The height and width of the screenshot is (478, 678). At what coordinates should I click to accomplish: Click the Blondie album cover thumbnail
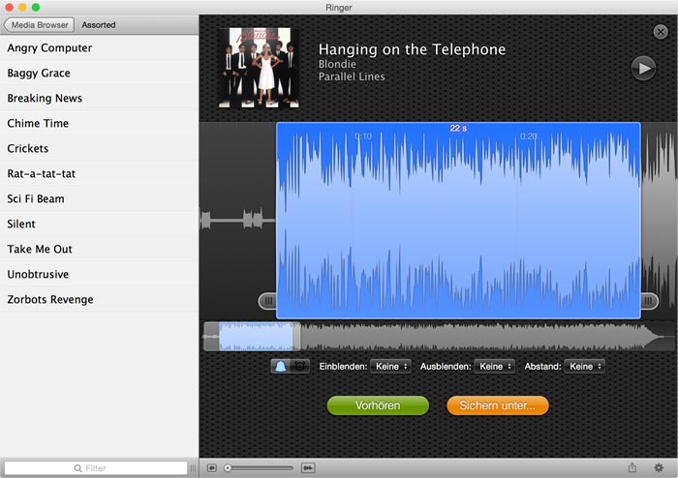(x=259, y=68)
